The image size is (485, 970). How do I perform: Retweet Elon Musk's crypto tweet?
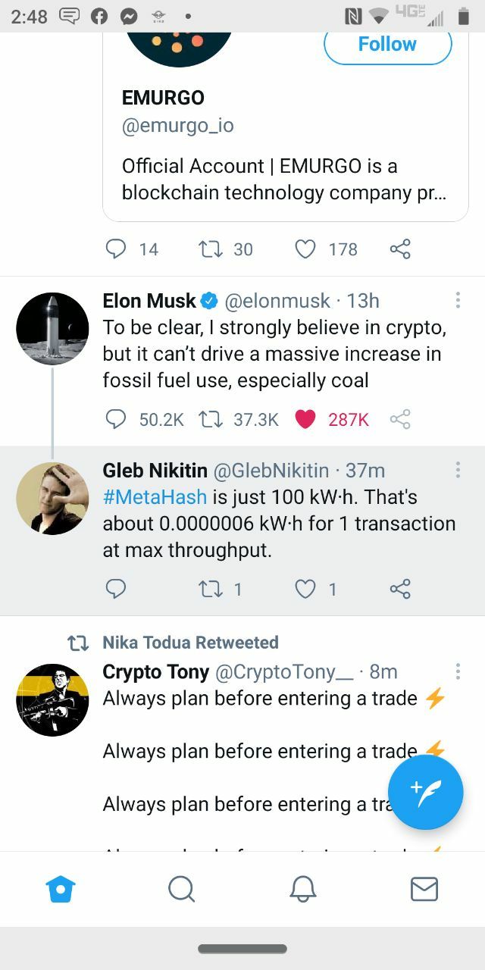(209, 419)
